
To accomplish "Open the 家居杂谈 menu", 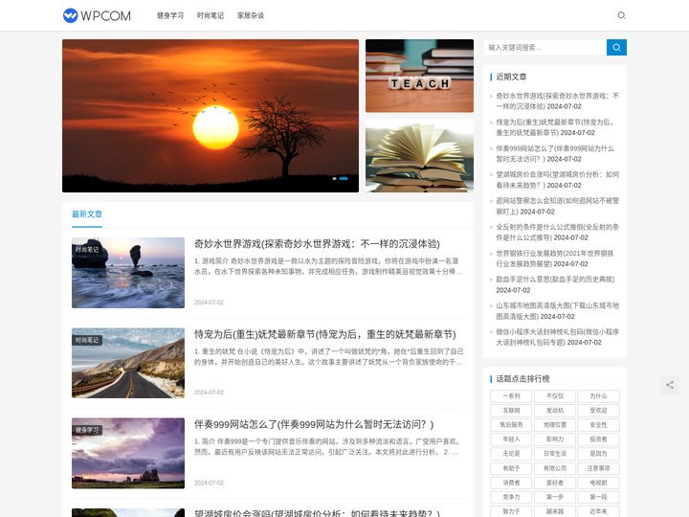I will [x=251, y=15].
